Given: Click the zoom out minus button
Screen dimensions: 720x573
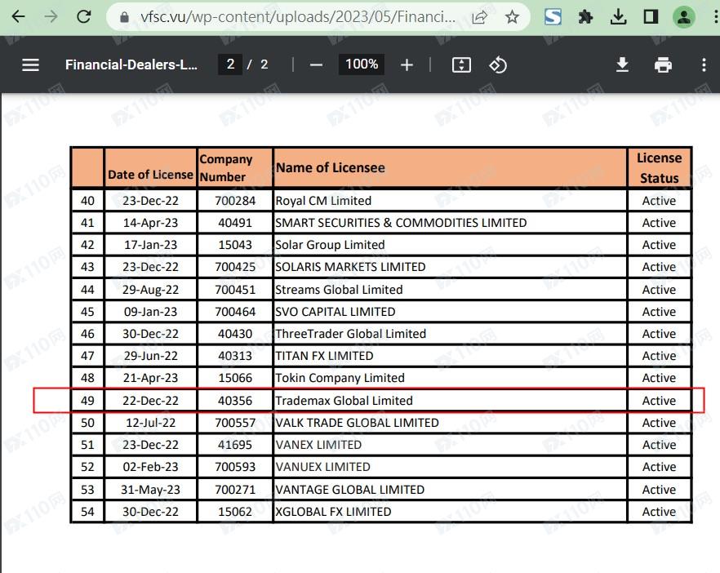Looking at the screenshot, I should point(317,65).
